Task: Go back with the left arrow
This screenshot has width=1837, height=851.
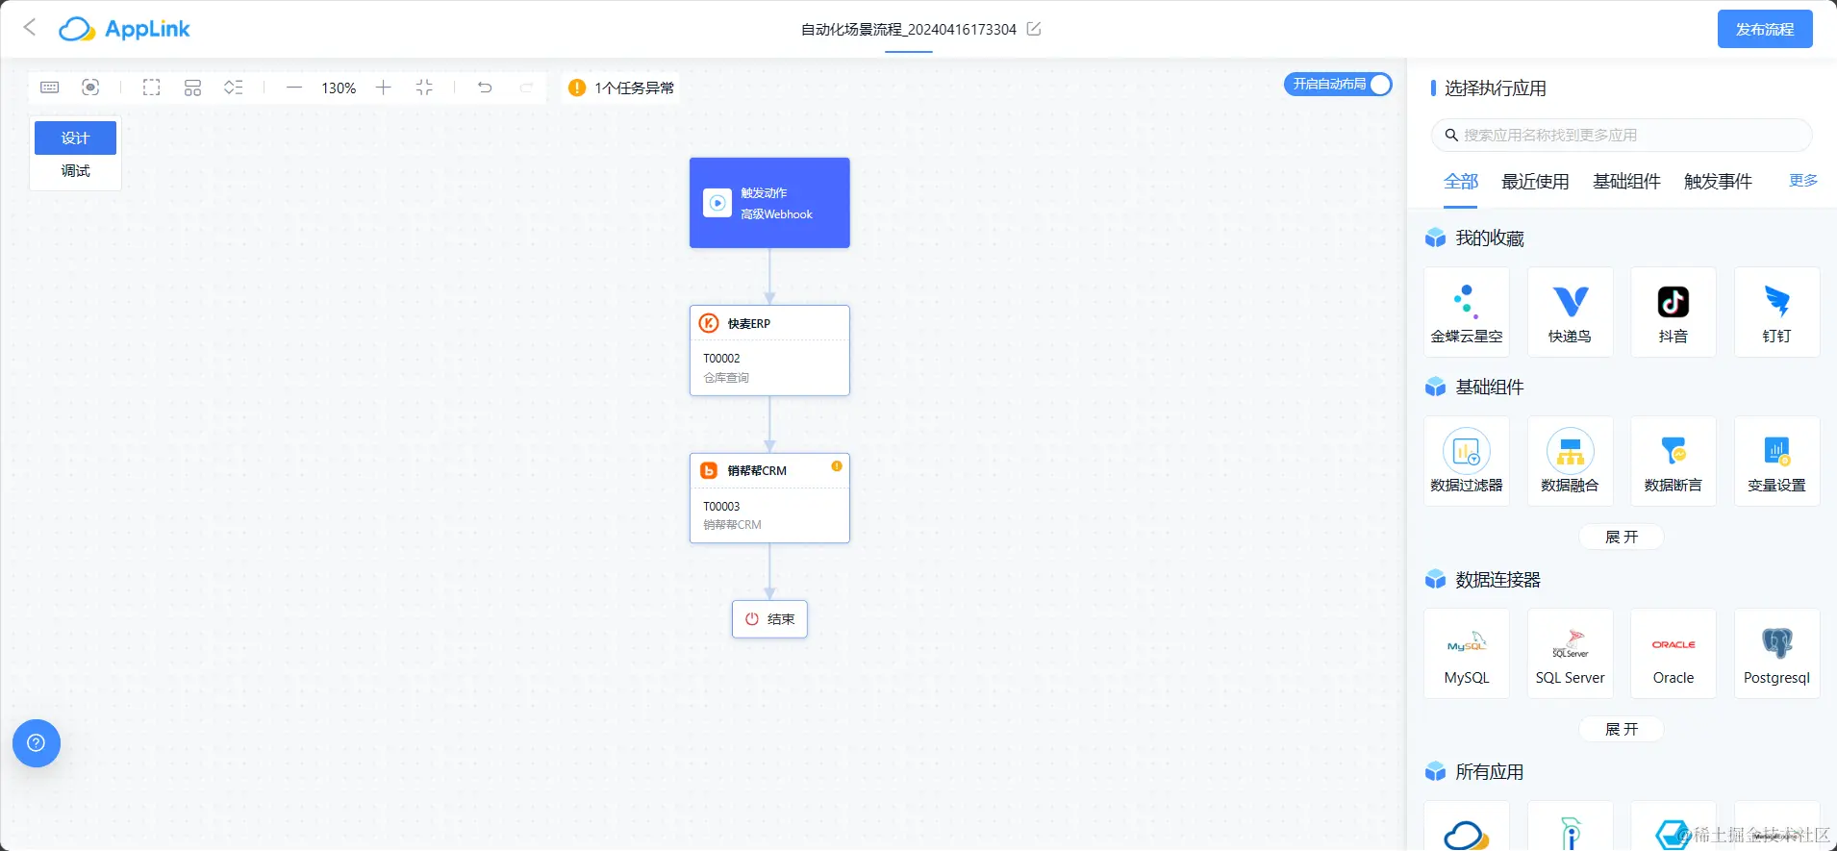Action: [x=30, y=28]
